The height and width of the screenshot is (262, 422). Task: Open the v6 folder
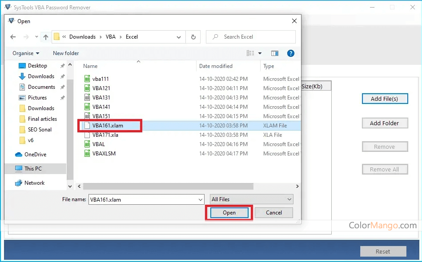[30, 140]
